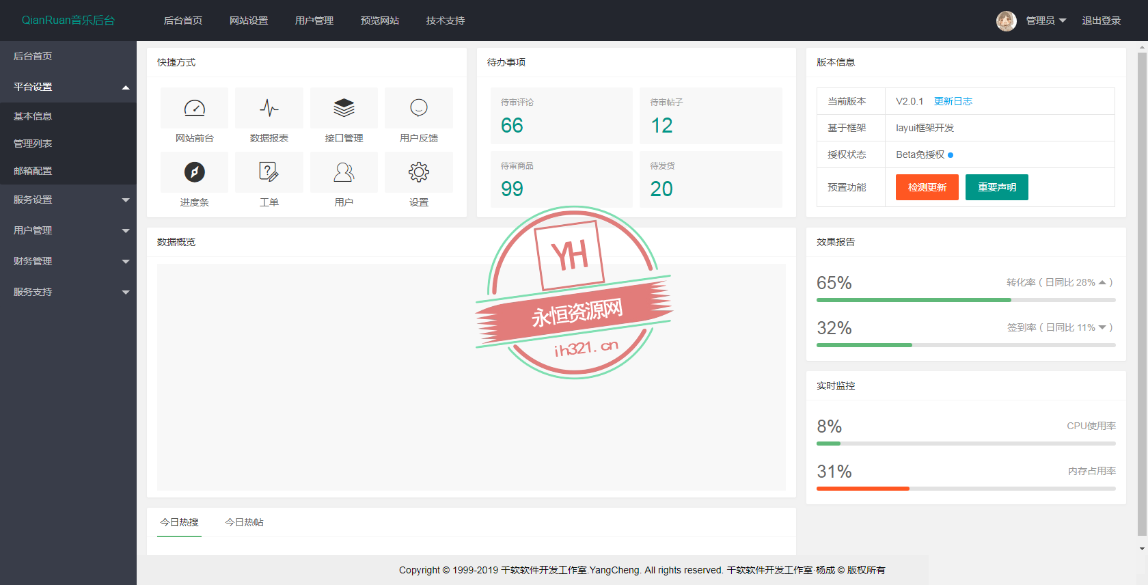Click the orange 检测更新 button

click(927, 187)
